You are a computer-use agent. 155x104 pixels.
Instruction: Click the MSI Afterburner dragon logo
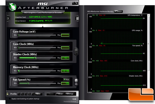12,7
